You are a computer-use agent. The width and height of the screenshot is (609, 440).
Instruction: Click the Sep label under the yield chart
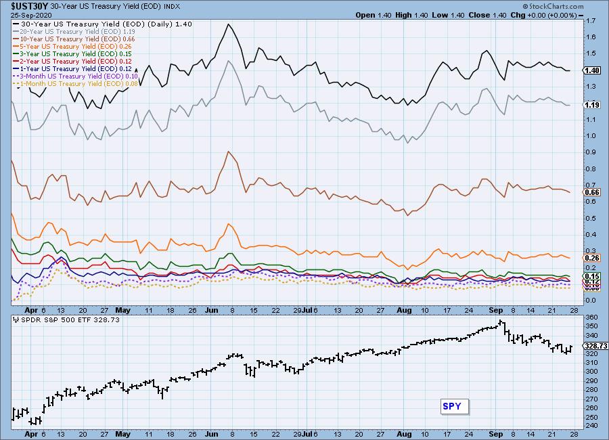[495, 310]
